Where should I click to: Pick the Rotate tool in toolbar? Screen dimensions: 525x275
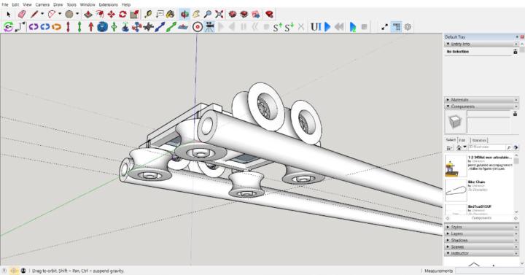[122, 14]
